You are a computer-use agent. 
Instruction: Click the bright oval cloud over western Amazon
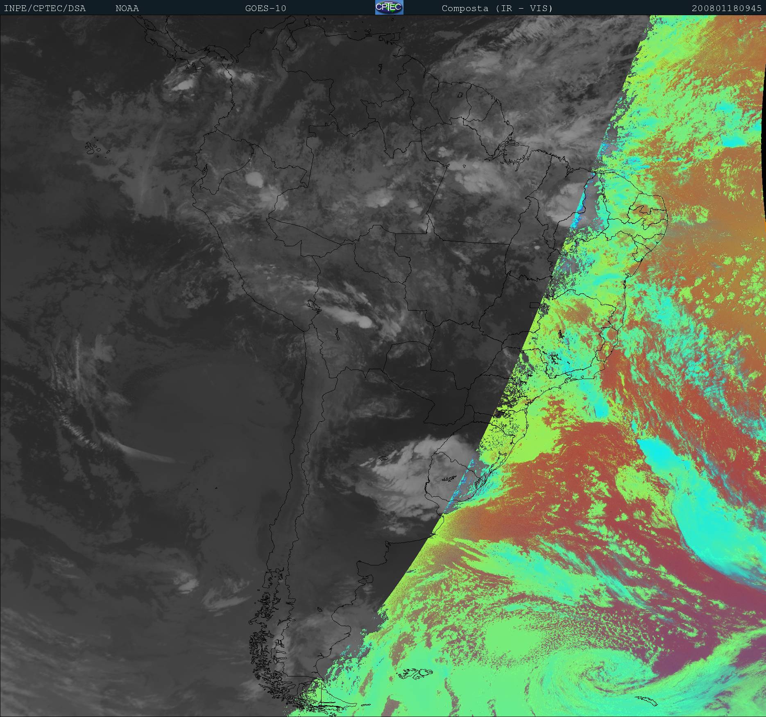pyautogui.click(x=255, y=179)
